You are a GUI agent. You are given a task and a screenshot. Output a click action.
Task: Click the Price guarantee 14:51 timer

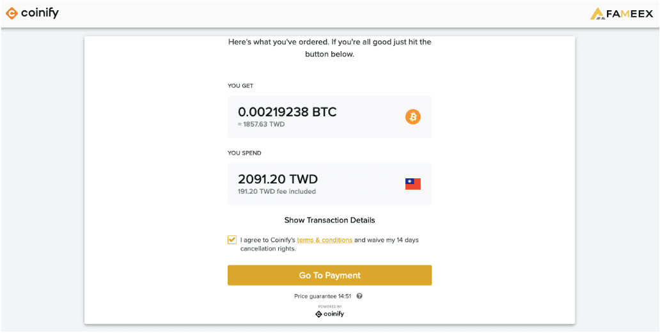click(x=323, y=296)
